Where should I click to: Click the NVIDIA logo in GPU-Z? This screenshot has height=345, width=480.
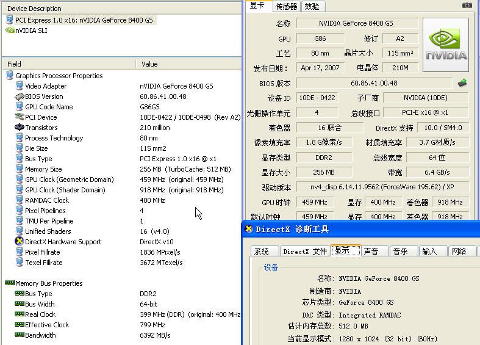[446, 45]
